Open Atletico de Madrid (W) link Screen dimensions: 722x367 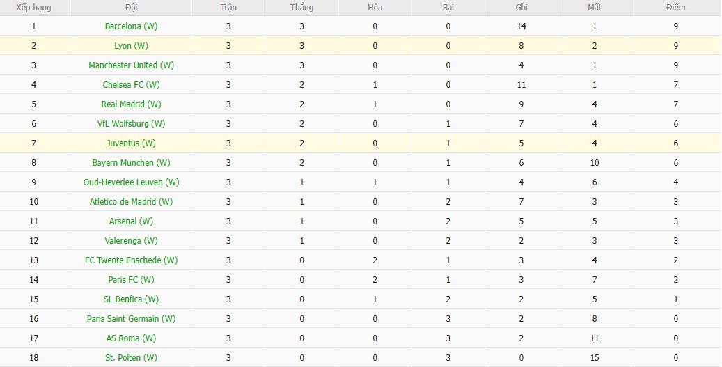coord(131,202)
